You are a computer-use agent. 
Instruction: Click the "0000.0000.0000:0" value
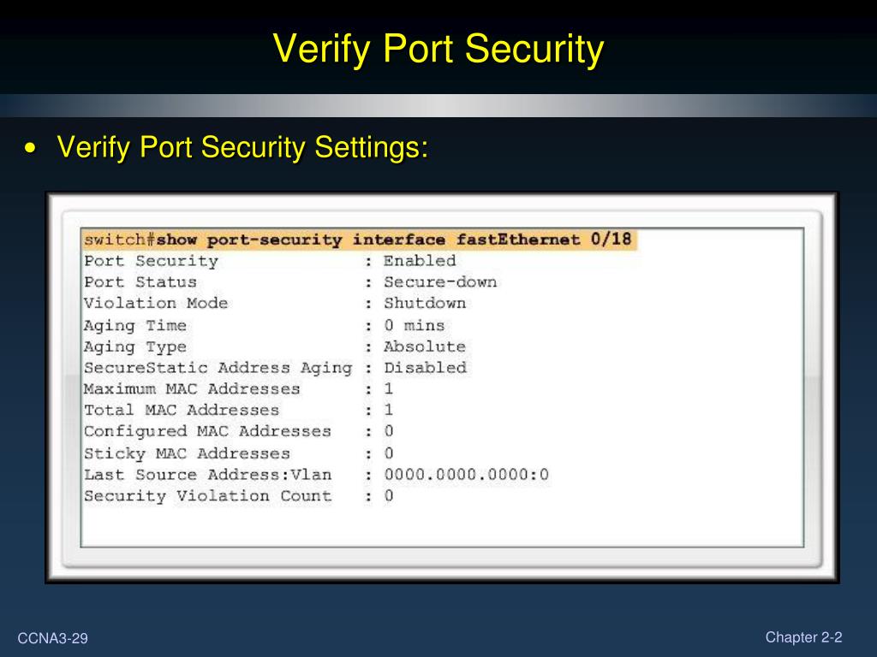(x=466, y=475)
